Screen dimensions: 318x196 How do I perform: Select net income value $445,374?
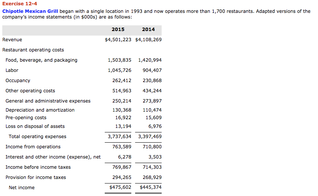pyautogui.click(x=151, y=187)
